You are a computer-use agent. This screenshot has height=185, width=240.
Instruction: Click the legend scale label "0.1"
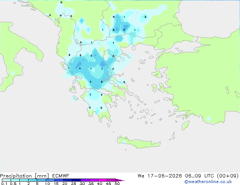[x=4, y=183]
